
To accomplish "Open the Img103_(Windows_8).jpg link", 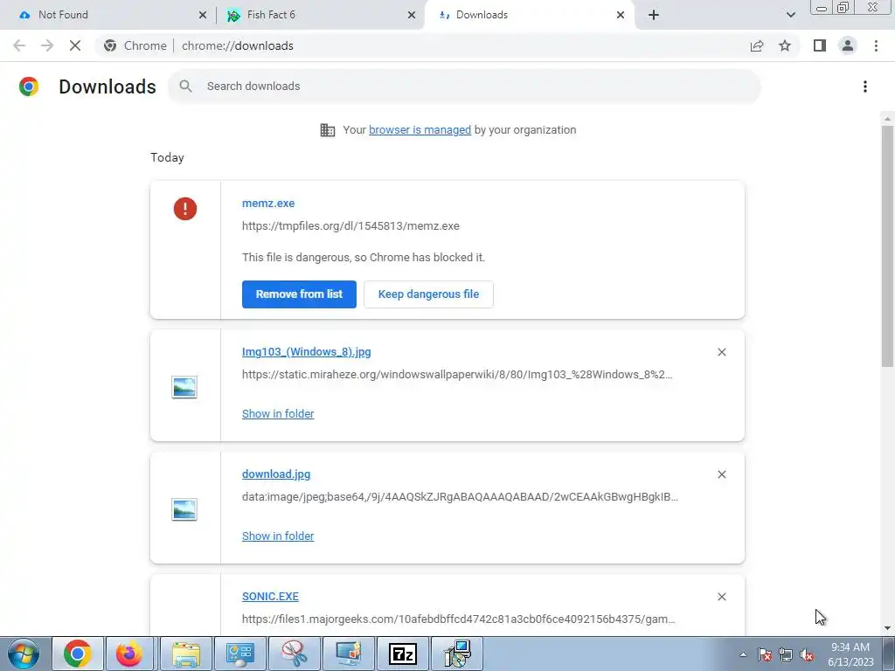I will pos(307,352).
